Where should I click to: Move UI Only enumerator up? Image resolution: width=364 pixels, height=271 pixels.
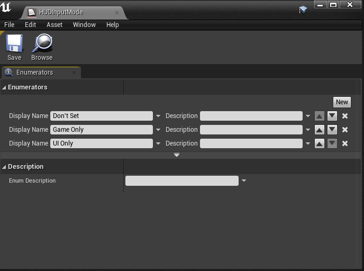320,143
